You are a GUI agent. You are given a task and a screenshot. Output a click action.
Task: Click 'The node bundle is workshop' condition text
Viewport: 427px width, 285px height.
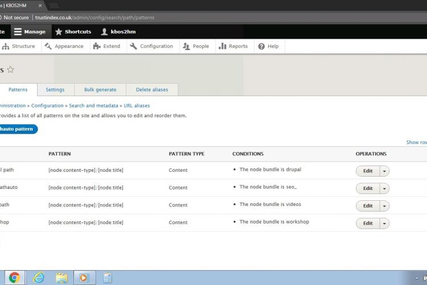[274, 222]
